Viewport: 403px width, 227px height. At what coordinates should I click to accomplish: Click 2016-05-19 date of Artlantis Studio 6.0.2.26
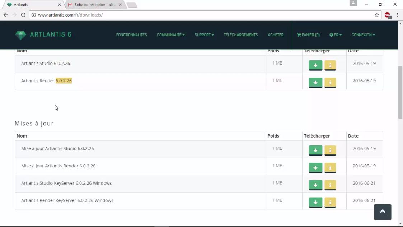[364, 63]
